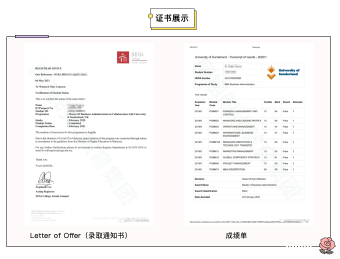Click the Decision value Award (Final) Obtained
The image size is (340, 259).
click(x=253, y=179)
